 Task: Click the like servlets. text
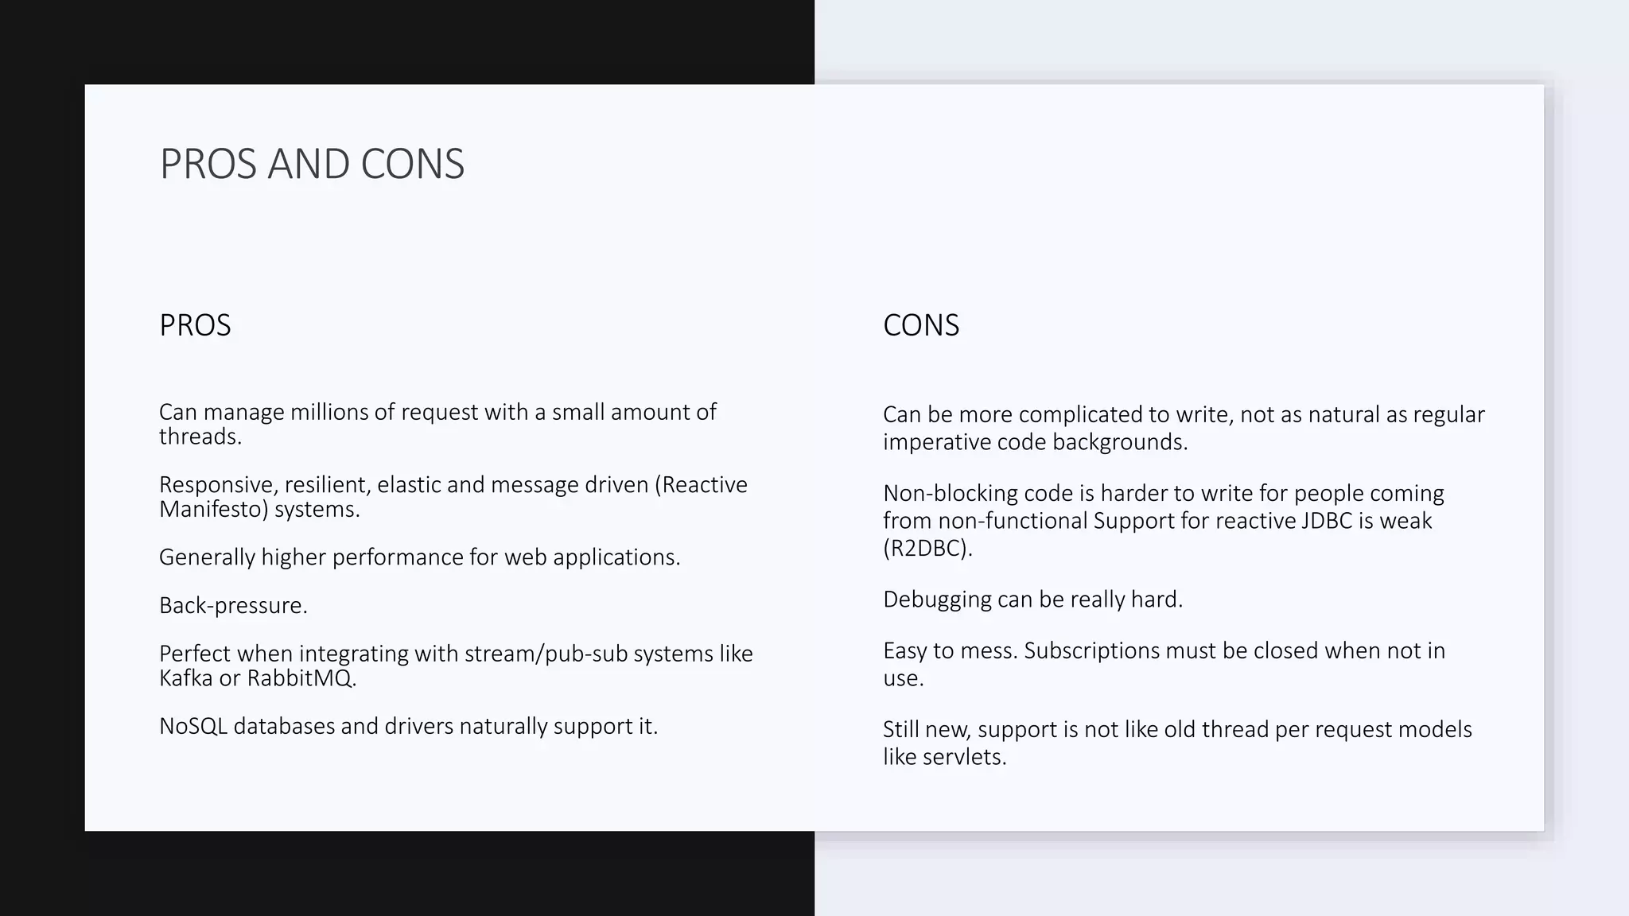pyautogui.click(x=945, y=756)
